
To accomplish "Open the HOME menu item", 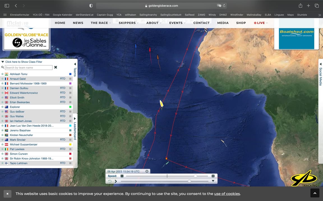I will pos(60,23).
